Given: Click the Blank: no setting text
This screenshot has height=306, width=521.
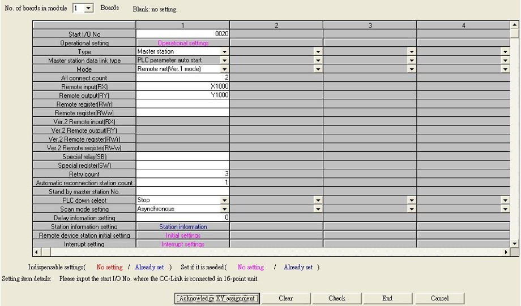Looking at the screenshot, I should [155, 9].
